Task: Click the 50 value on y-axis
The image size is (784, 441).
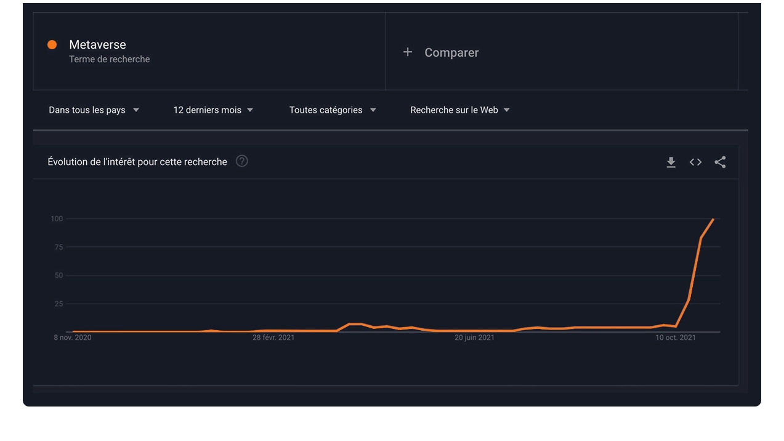Action: (x=59, y=275)
